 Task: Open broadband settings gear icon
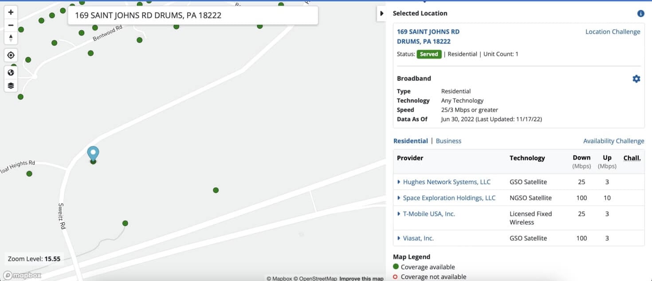point(636,78)
